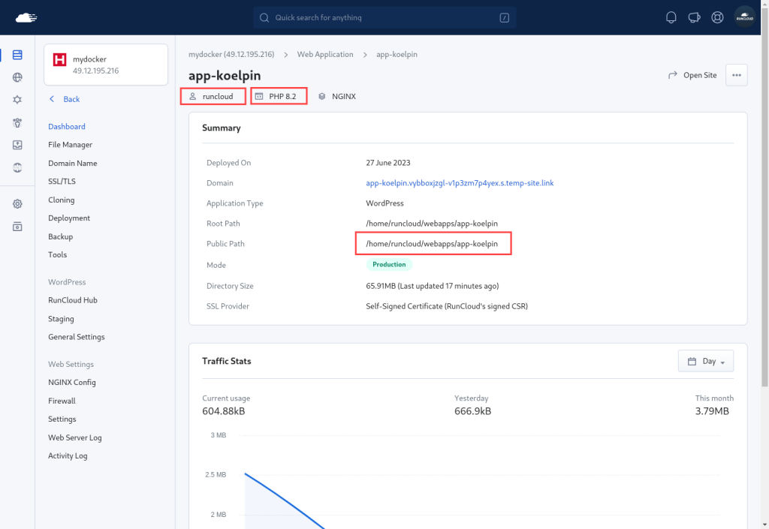Click the calendar icon in the Day selector
The width and height of the screenshot is (769, 529).
click(692, 362)
